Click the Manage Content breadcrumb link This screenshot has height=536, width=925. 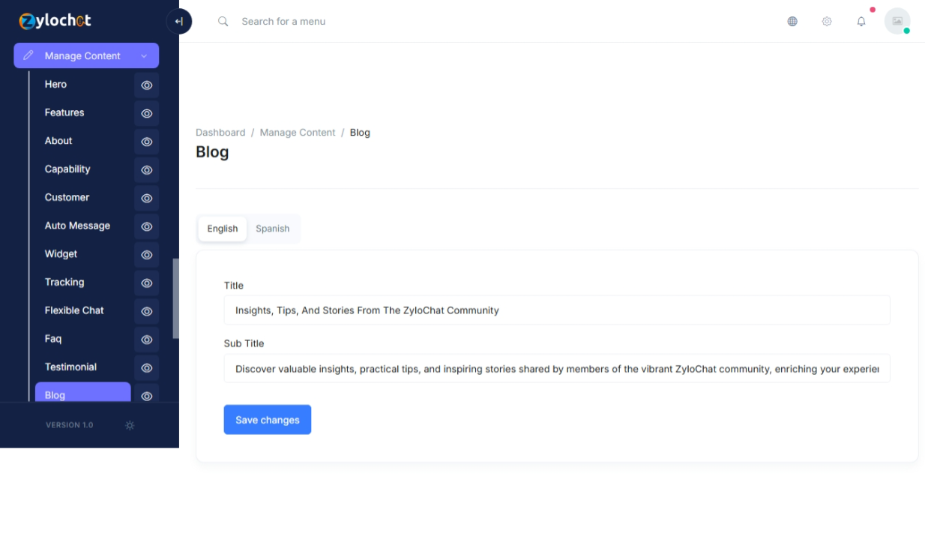(x=298, y=133)
